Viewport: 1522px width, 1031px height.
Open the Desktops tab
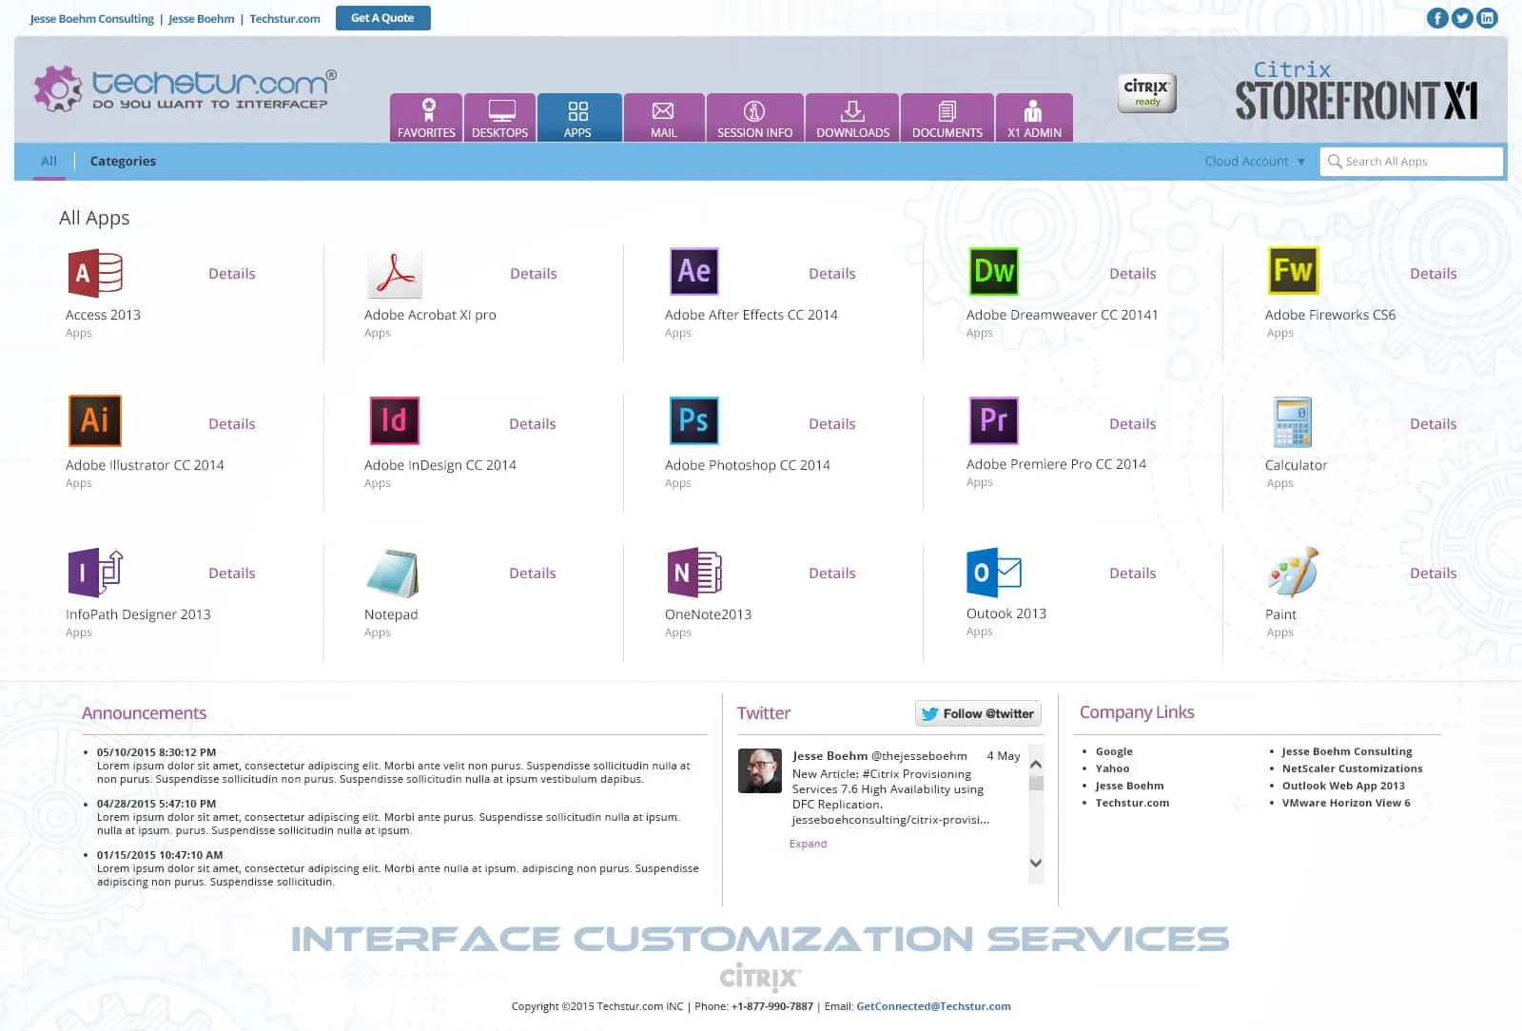coord(500,118)
